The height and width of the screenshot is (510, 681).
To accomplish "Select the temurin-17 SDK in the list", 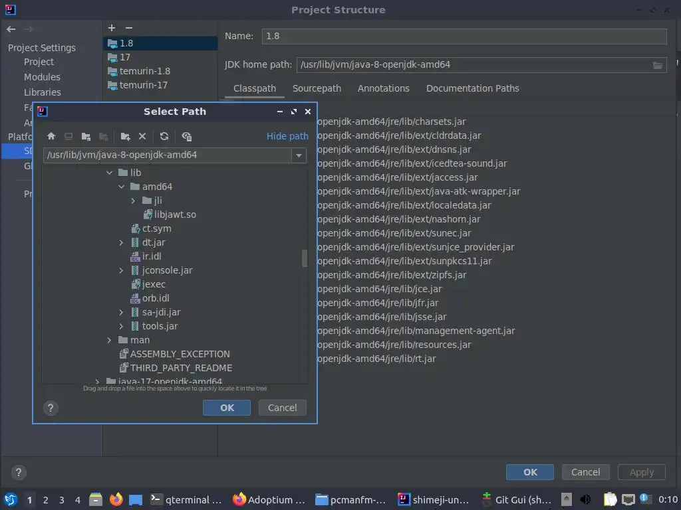I will 160,86.
